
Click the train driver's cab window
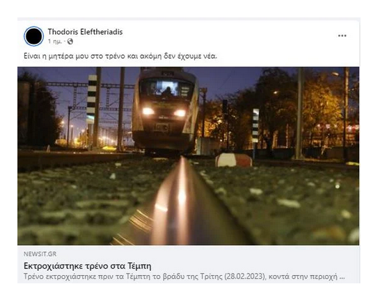coord(167,89)
